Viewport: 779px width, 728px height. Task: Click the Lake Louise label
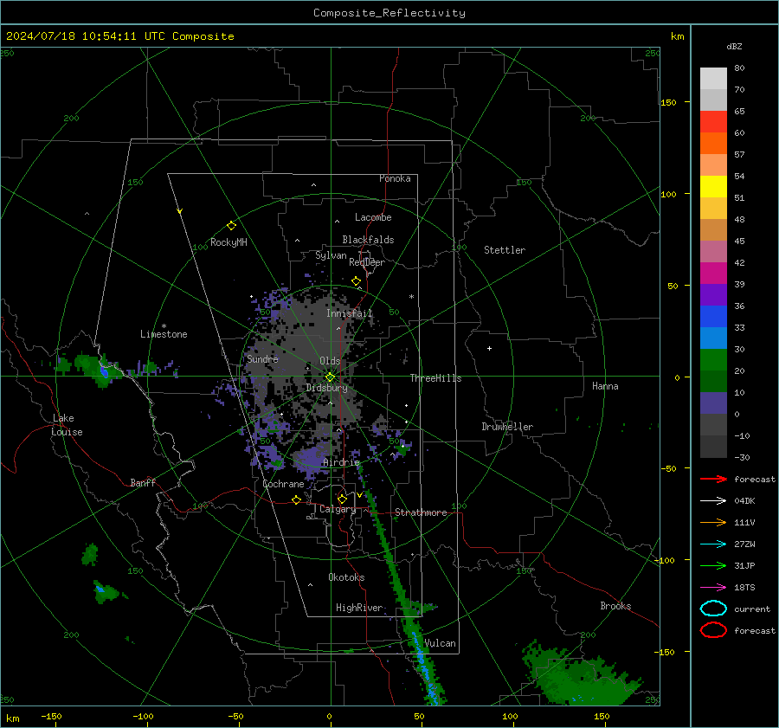67,425
